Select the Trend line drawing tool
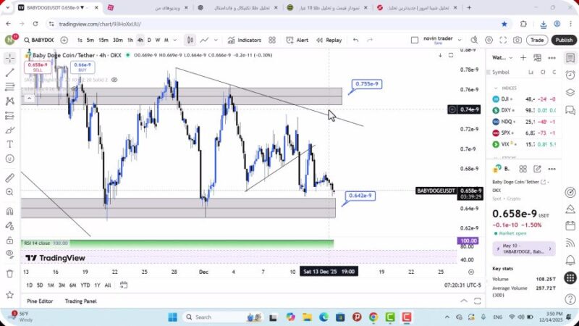Image resolution: width=579 pixels, height=326 pixels. point(10,72)
